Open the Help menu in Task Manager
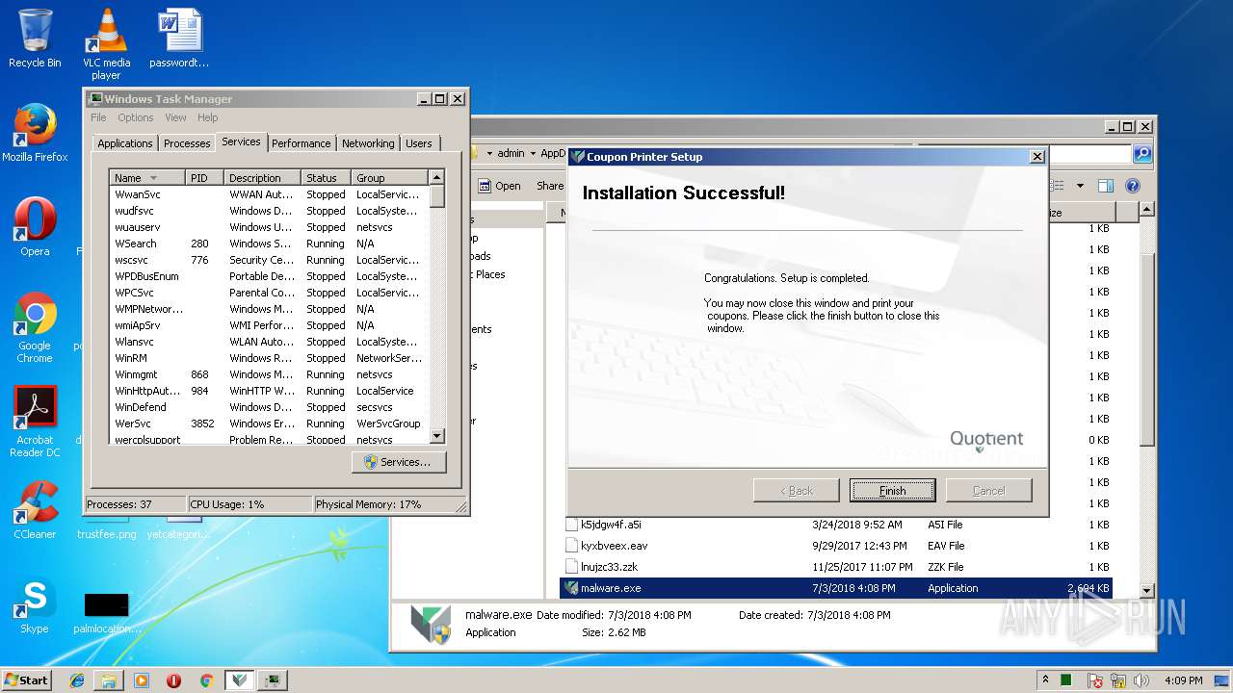1233x693 pixels. (x=208, y=117)
